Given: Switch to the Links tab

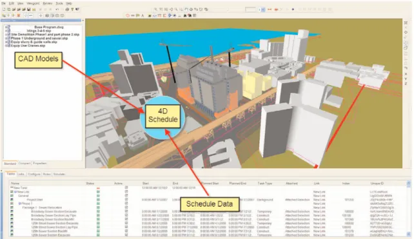Looking at the screenshot, I should click(x=21, y=174).
